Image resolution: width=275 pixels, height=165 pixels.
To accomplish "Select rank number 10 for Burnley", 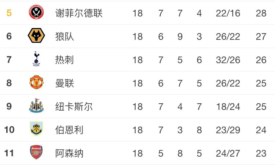I will click(9, 130).
